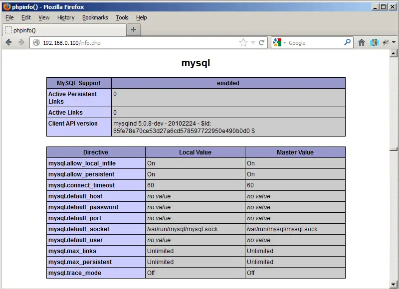Open the File menu

click(9, 17)
